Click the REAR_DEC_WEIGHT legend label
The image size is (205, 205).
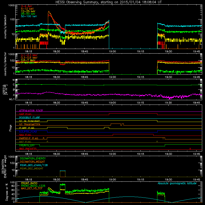pos(32,169)
